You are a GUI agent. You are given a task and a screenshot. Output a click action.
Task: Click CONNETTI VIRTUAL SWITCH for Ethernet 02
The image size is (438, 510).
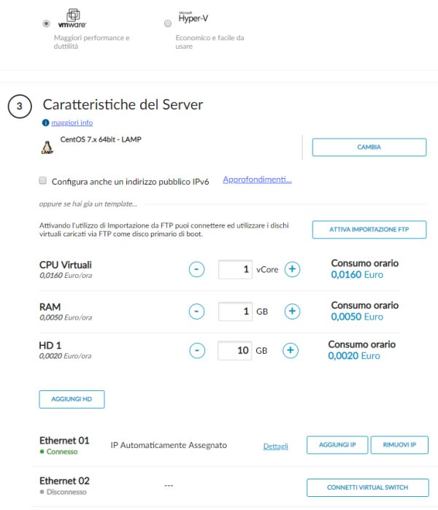tap(367, 487)
